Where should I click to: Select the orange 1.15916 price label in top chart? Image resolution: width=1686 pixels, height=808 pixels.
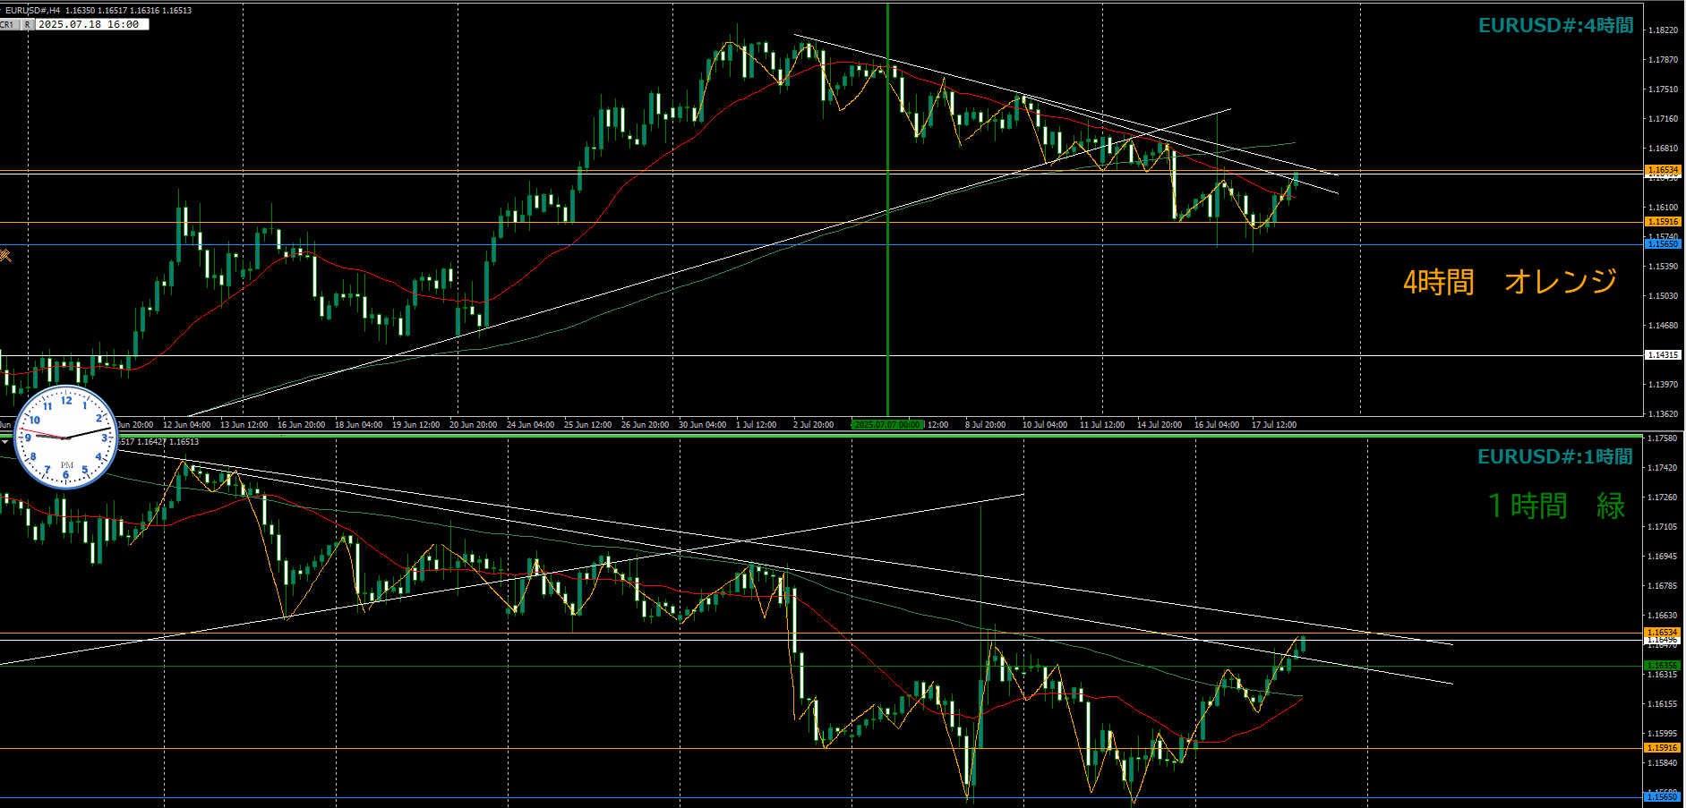1663,222
